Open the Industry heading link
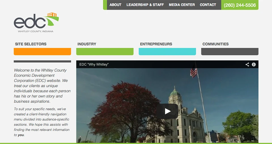This screenshot has width=272, height=144. pos(87,44)
